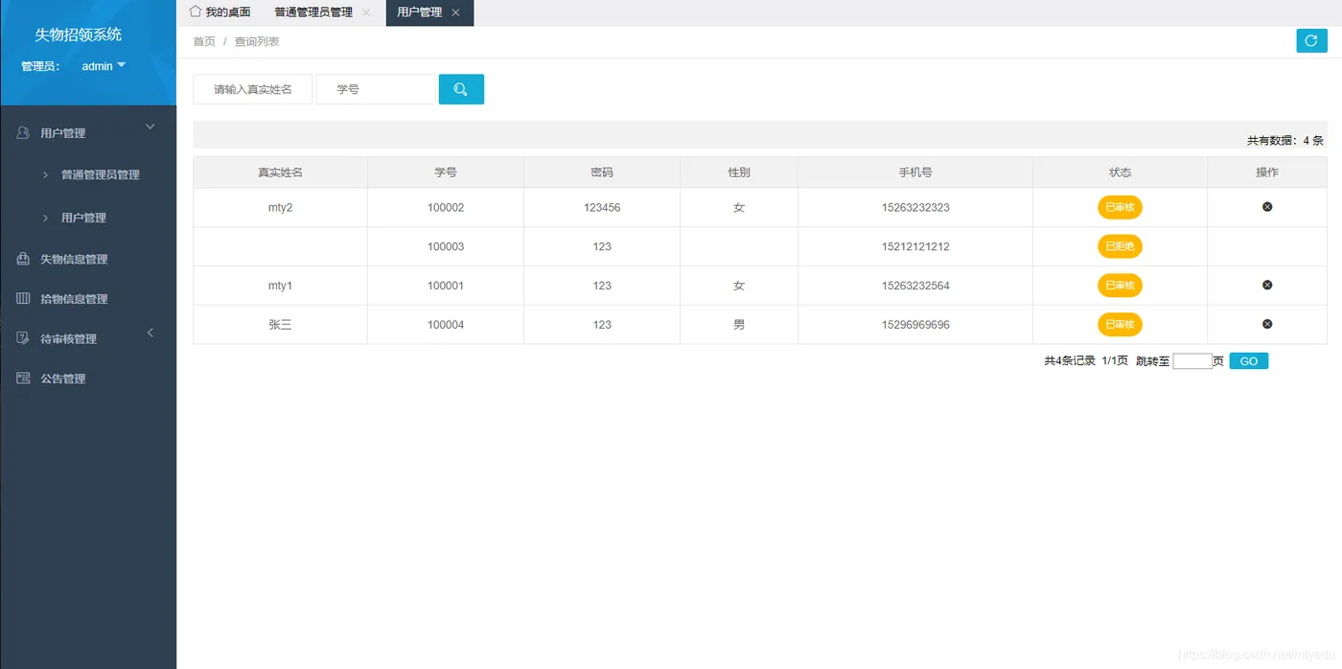The width and height of the screenshot is (1342, 669).
Task: Open 用户管理 submenu item in sidebar
Action: (x=83, y=218)
